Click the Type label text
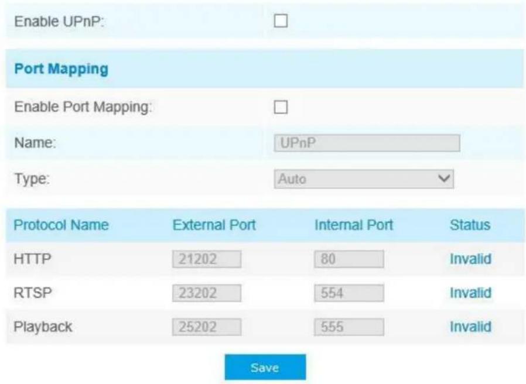This screenshot has height=384, width=526. click(x=32, y=179)
